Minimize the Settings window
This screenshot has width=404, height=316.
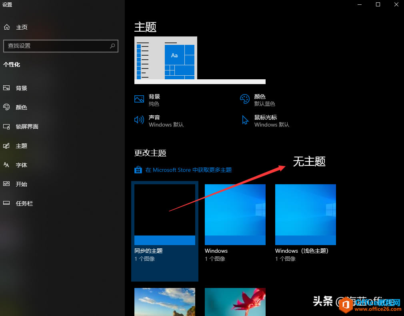point(360,4)
